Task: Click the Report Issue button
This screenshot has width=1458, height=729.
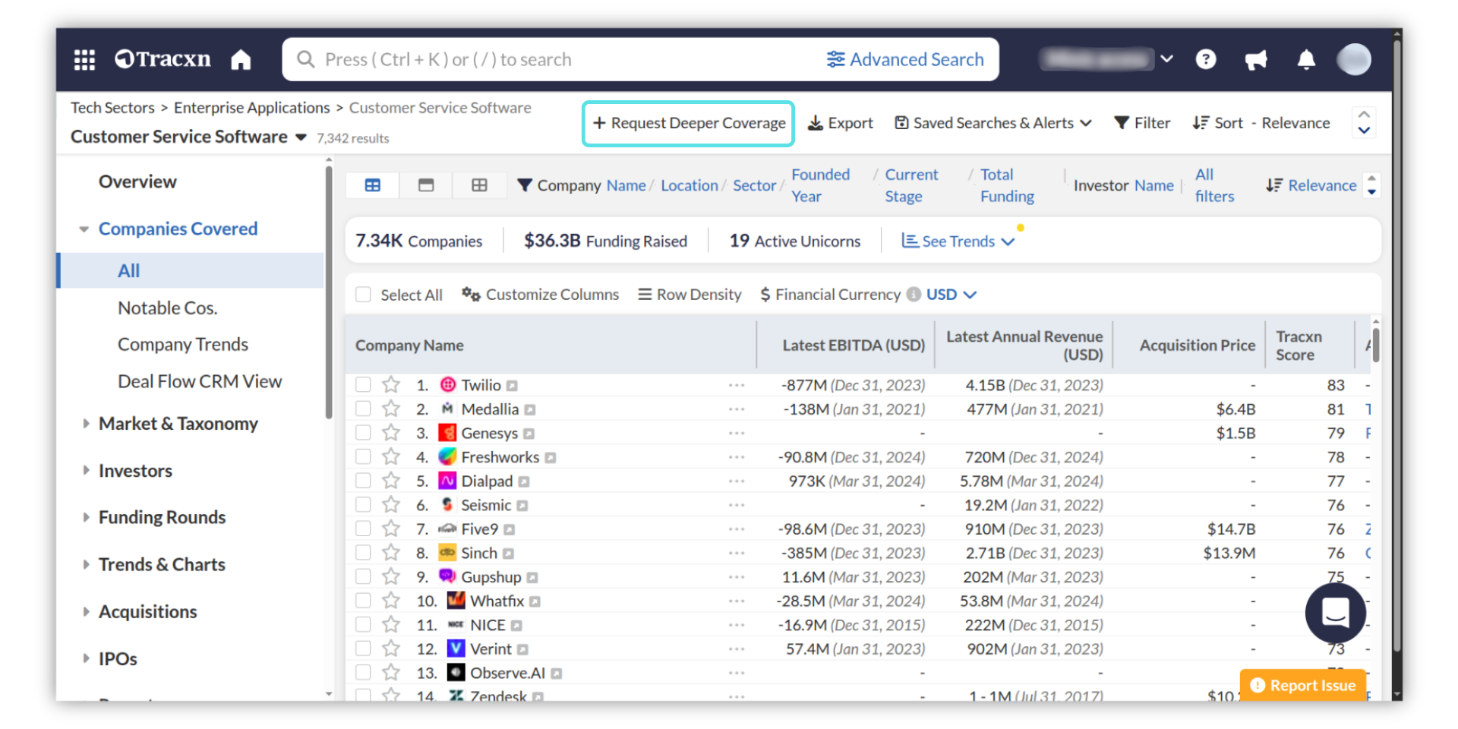Action: [1302, 685]
